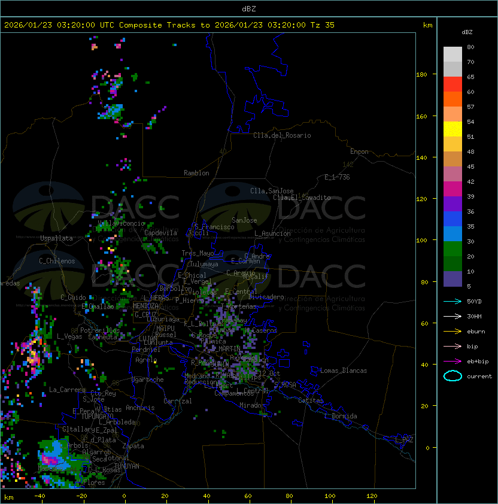This screenshot has height=504, width=498.
Task: Pick the purple 39 dBZ legend swatch
Action: 453,204
